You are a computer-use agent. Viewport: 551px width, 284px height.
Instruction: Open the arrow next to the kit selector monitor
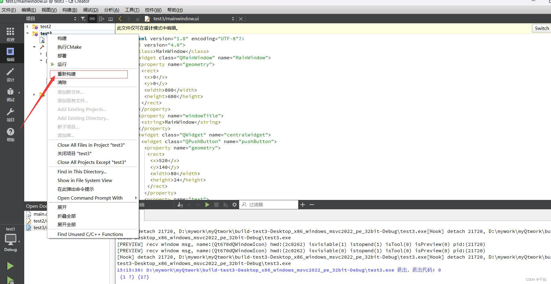tap(19, 241)
